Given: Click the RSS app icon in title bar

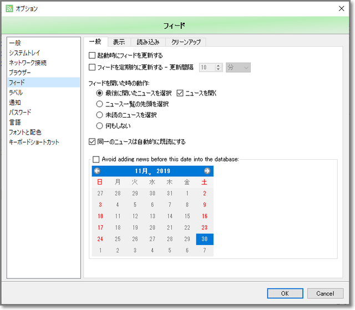Looking at the screenshot, I should coord(9,9).
